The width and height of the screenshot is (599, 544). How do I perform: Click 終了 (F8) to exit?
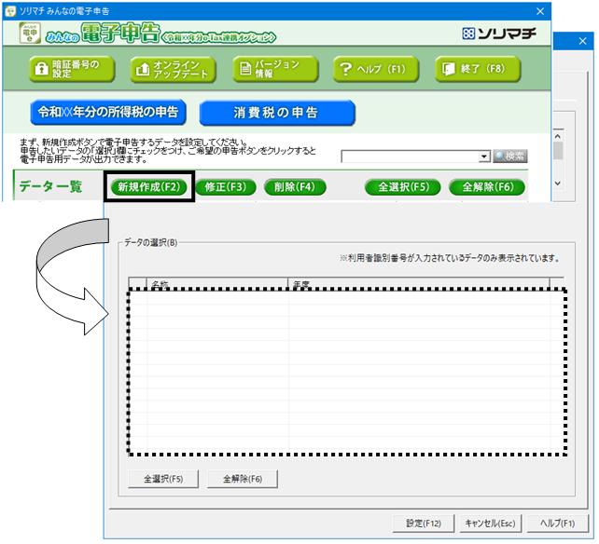[x=478, y=69]
